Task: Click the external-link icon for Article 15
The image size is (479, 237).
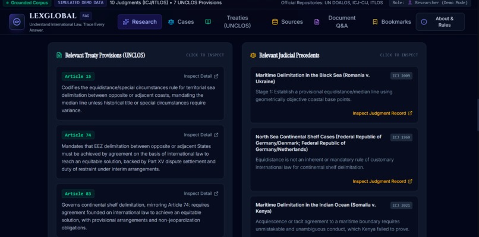Action: tap(216, 77)
